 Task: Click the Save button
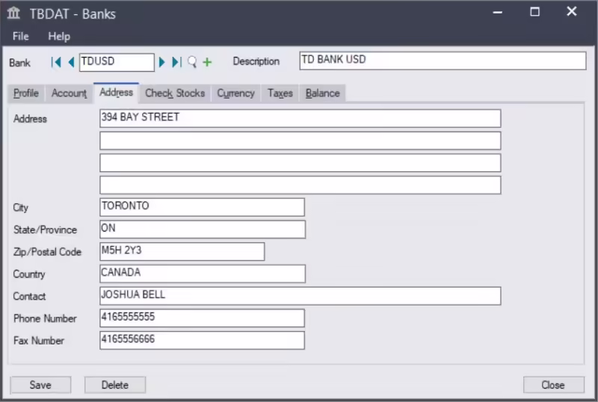[40, 385]
